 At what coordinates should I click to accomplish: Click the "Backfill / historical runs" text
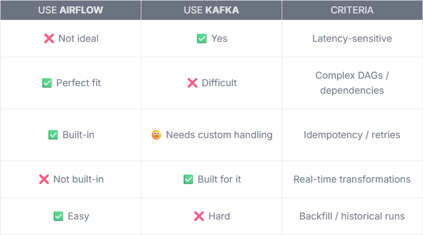[352, 216]
